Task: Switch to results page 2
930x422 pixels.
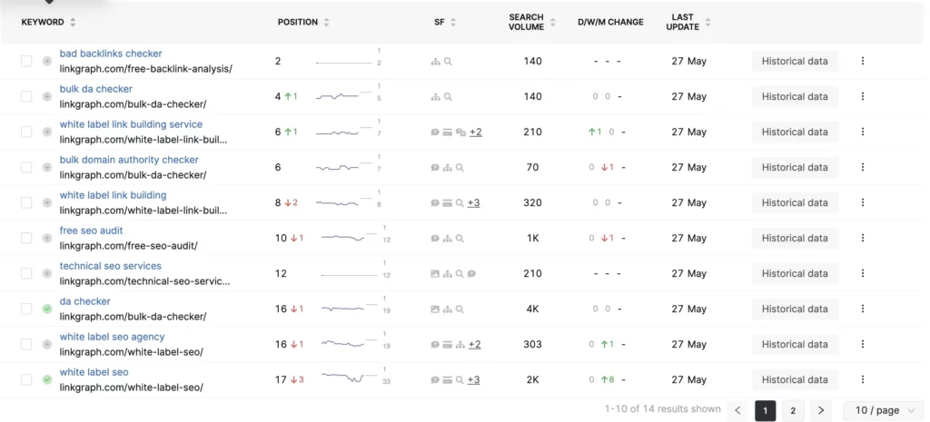Action: pos(793,411)
